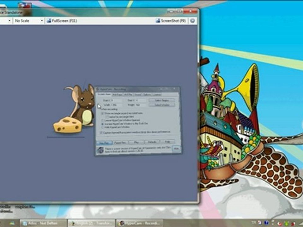The width and height of the screenshot is (303, 227).
Task: Maximize the Standalone window
Action: pos(179,11)
